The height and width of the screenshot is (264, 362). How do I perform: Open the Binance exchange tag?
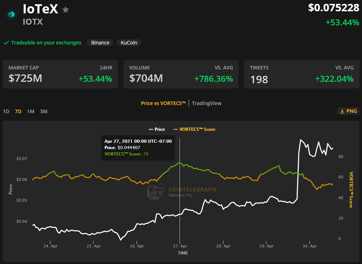pyautogui.click(x=100, y=43)
